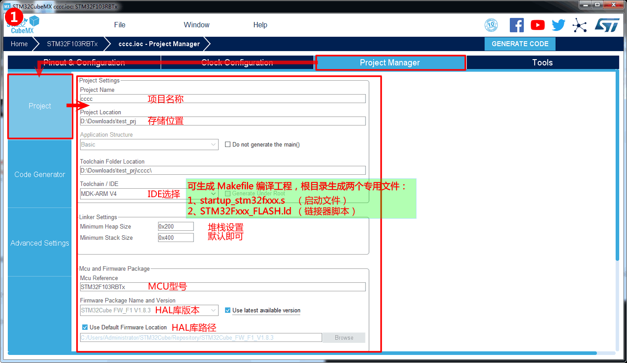Screen dimensions: 627x363
Task: Open the Application Structure dropdown
Action: (x=214, y=144)
